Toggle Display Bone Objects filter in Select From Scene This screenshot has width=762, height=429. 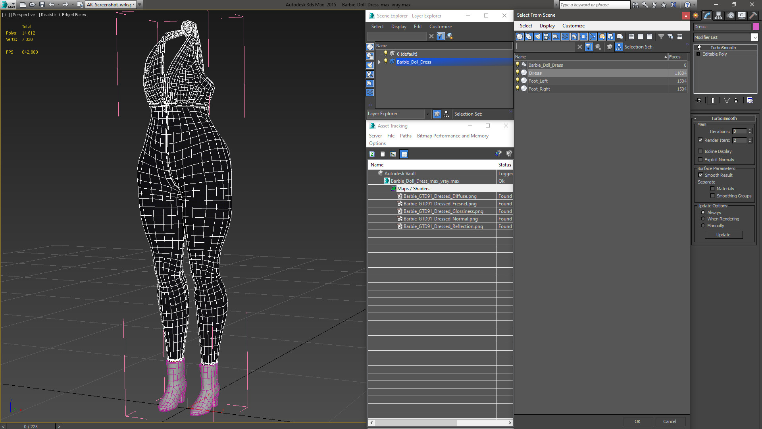[x=593, y=37]
